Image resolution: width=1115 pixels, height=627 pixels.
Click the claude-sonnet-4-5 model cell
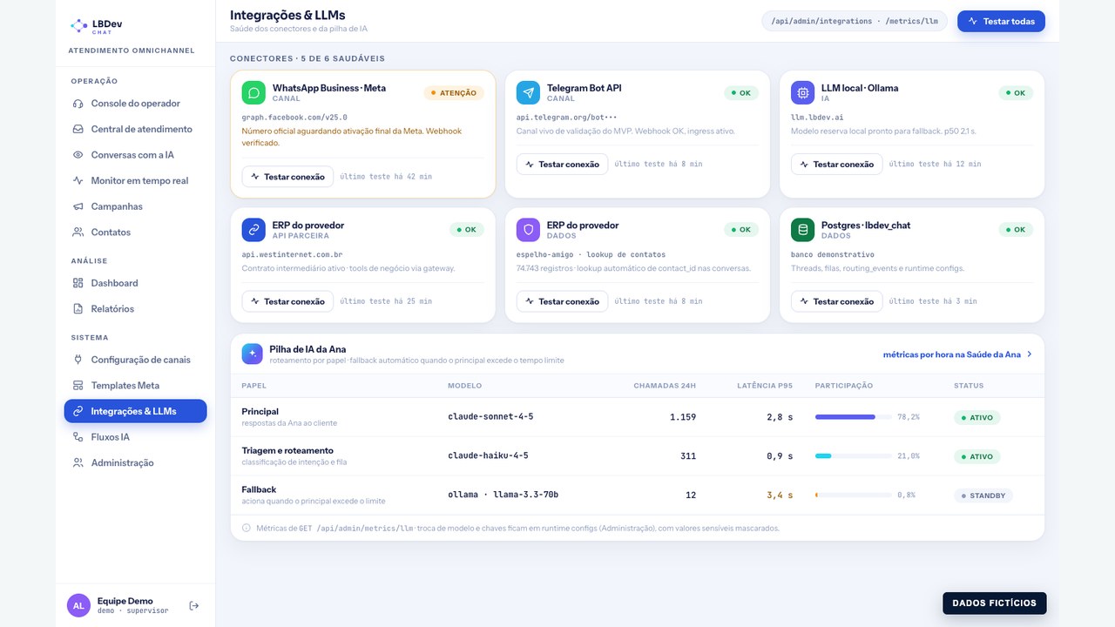coord(490,417)
